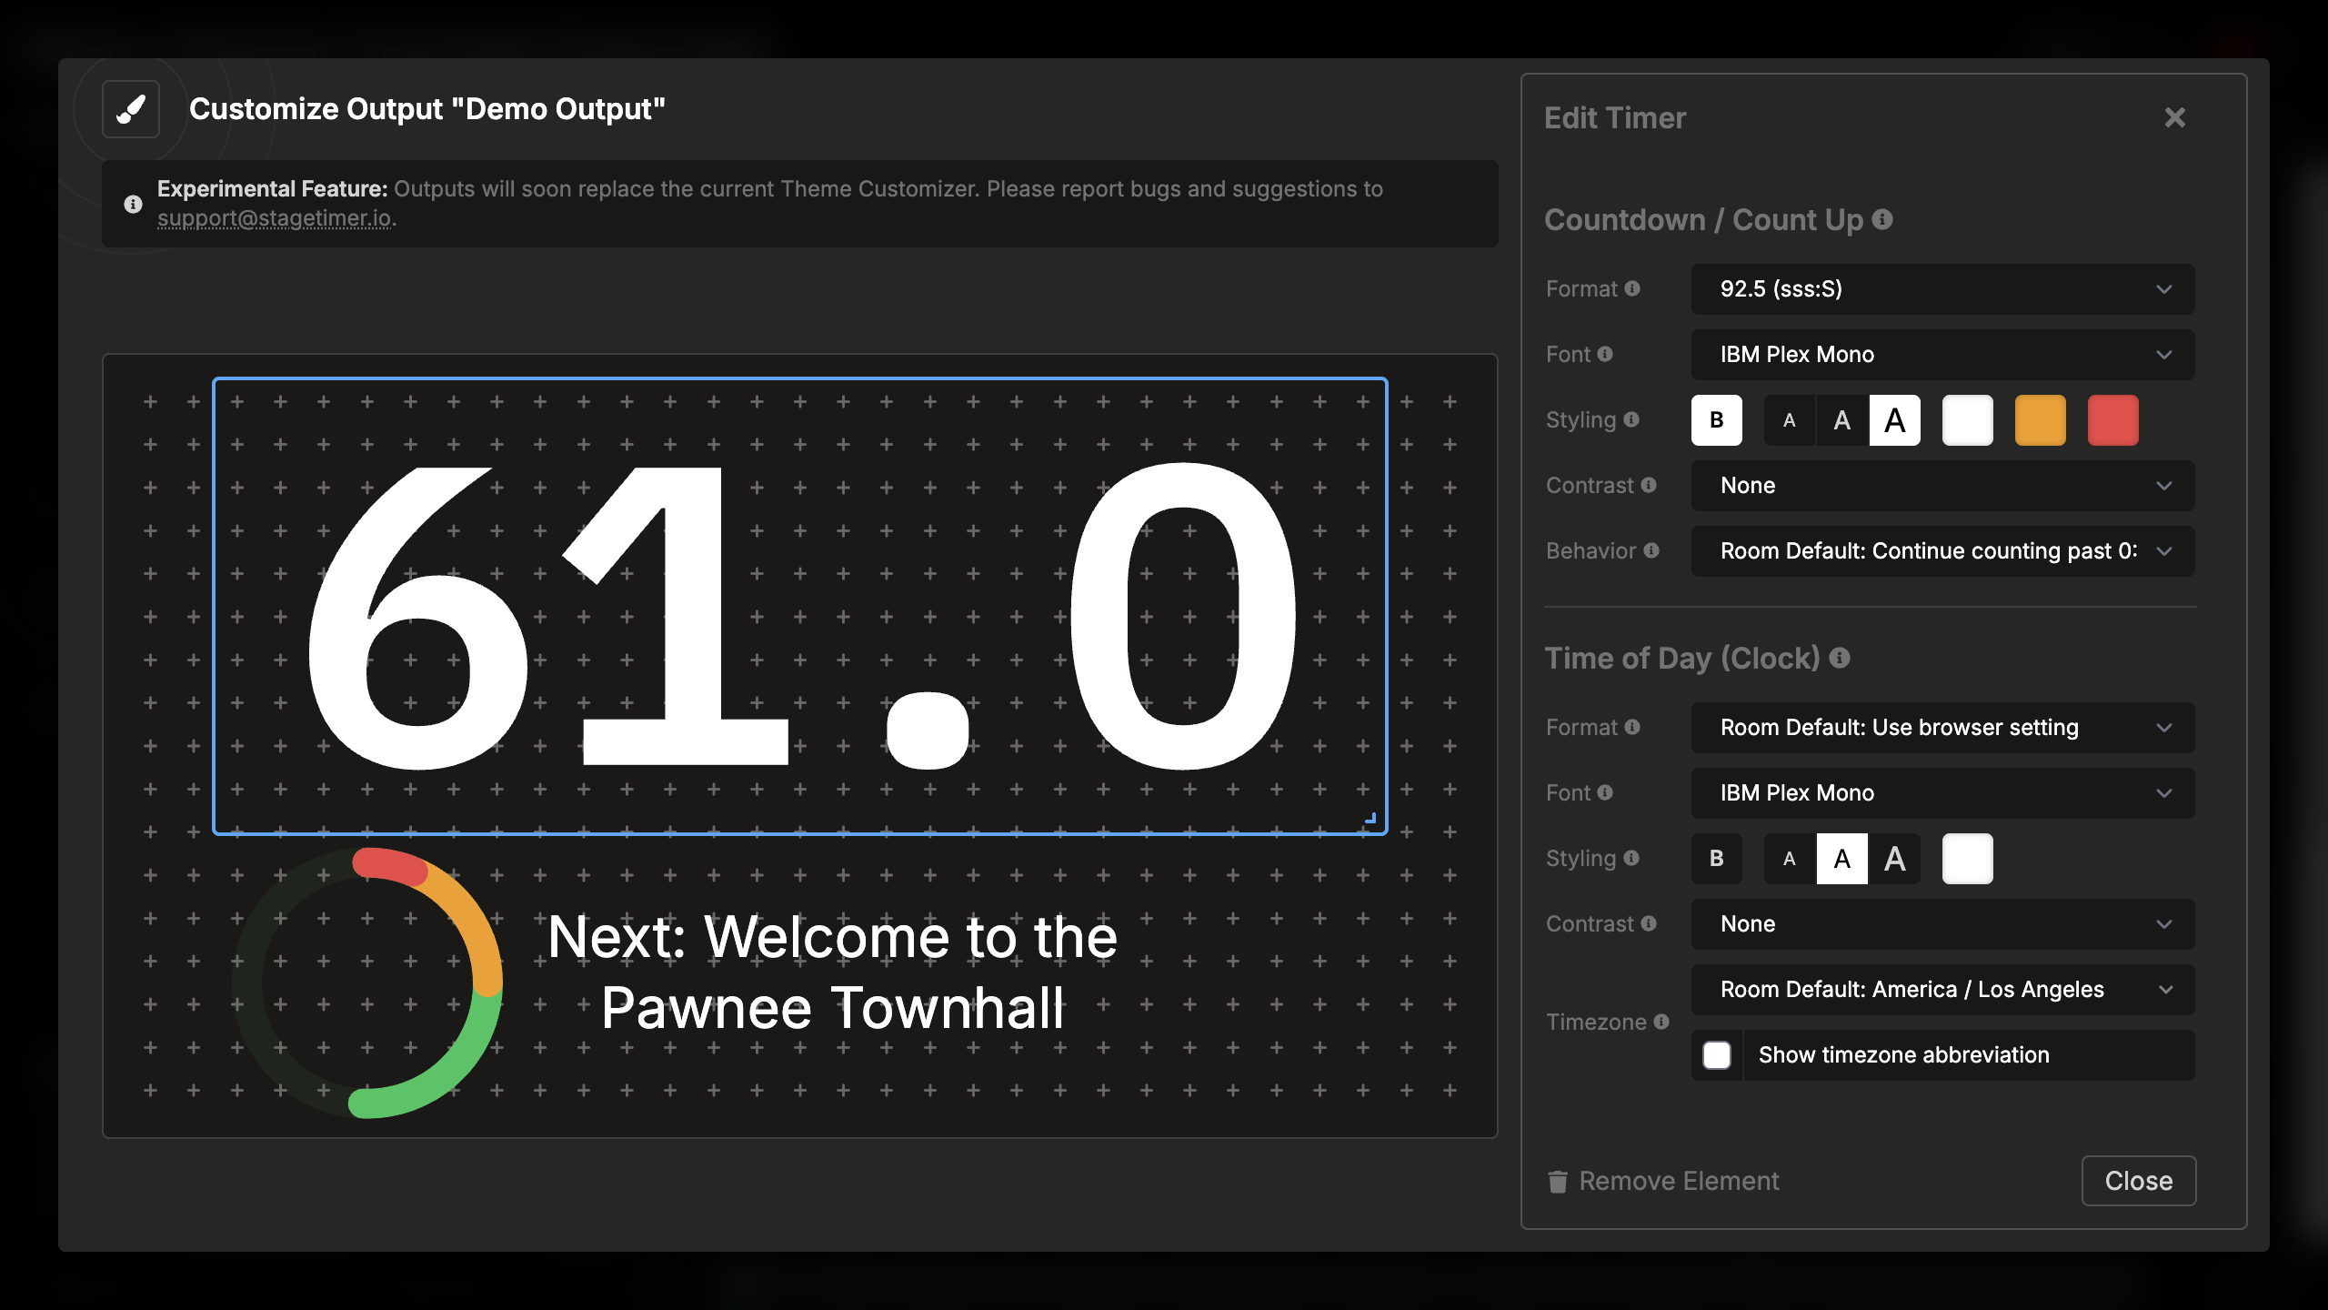Viewport: 2328px width, 1310px height.
Task: Open the support@stagetimer.io email link
Action: click(x=275, y=218)
